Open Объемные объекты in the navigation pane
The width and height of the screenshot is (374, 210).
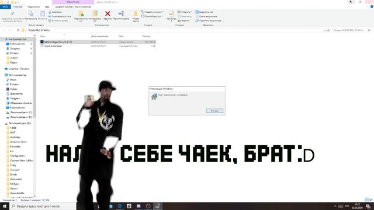[x=21, y=103]
